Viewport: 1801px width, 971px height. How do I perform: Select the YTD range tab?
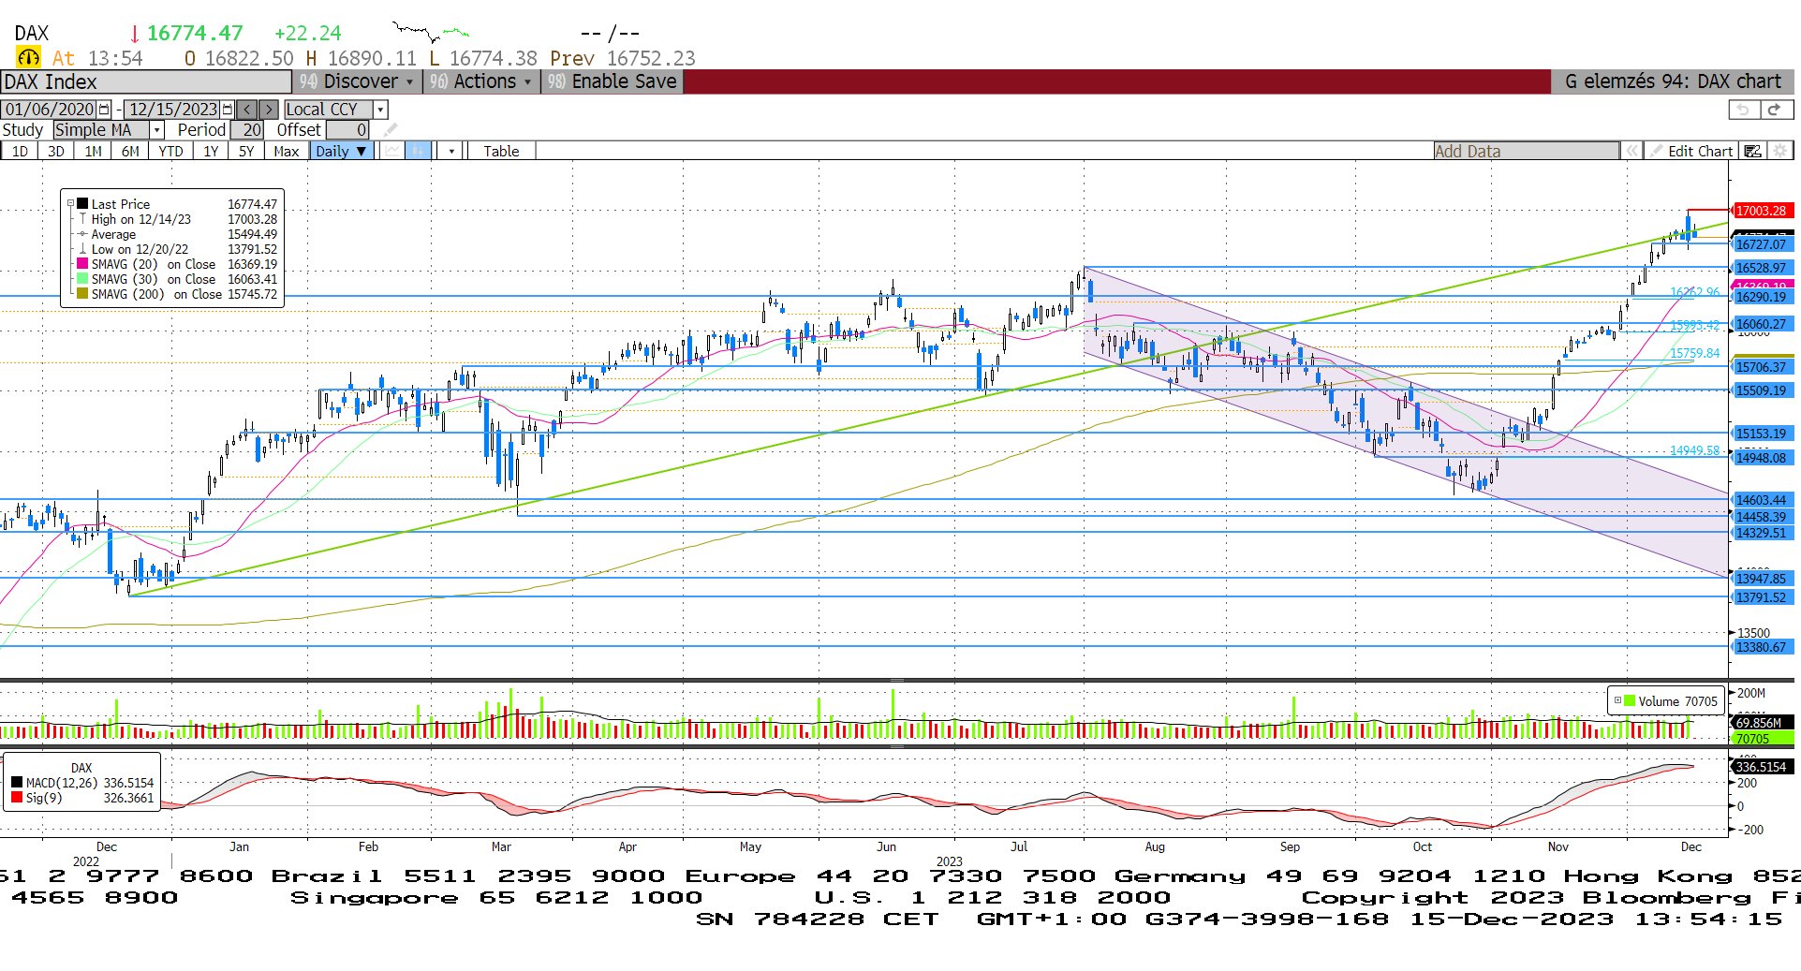(170, 151)
